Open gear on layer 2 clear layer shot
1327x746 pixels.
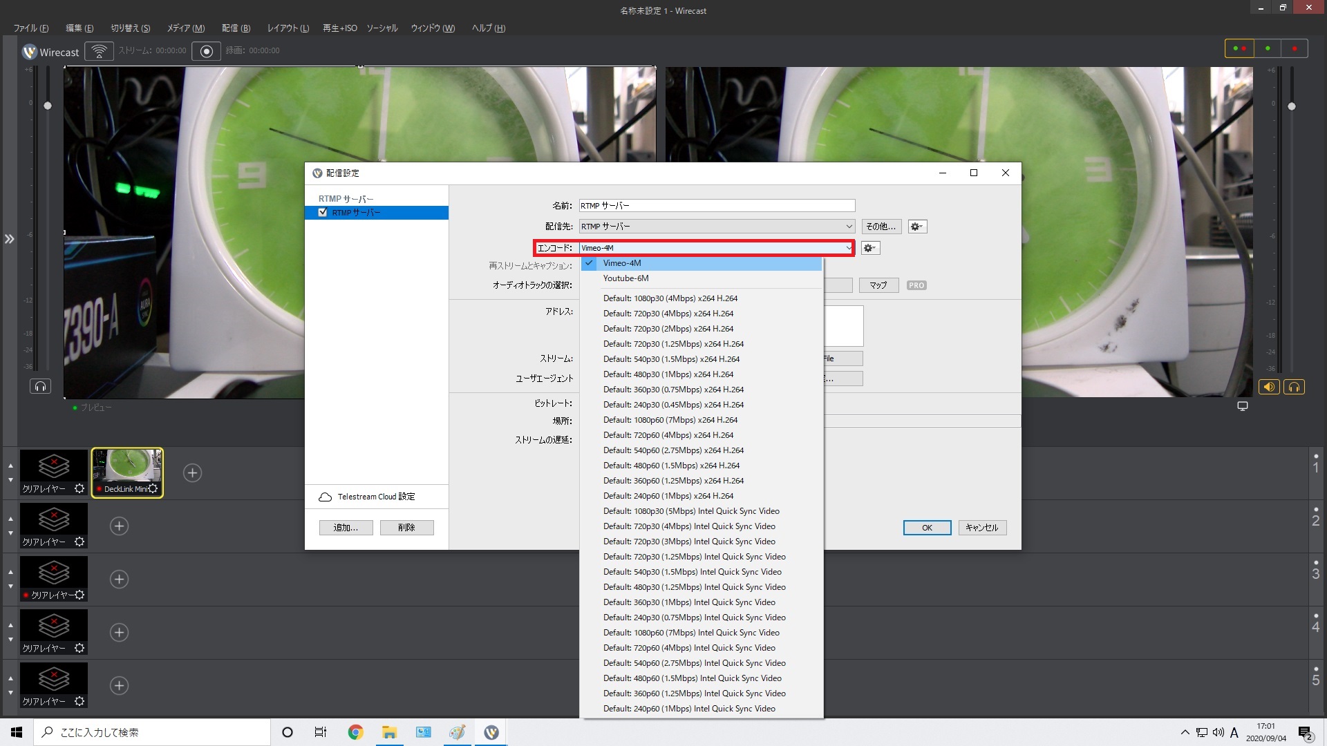click(x=79, y=542)
